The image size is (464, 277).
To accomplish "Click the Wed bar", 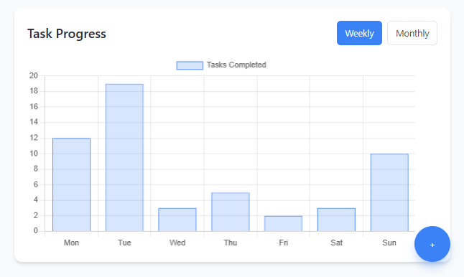I will pyautogui.click(x=177, y=220).
